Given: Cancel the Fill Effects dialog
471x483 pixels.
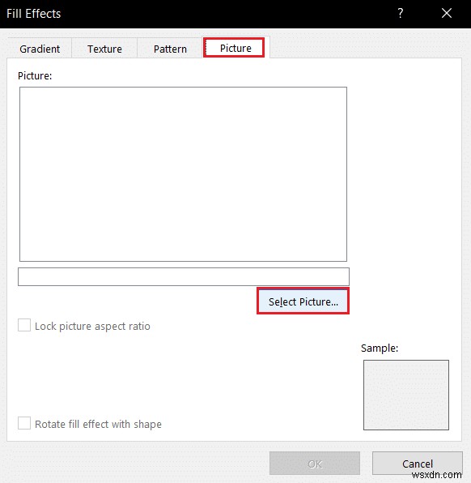Looking at the screenshot, I should click(417, 464).
